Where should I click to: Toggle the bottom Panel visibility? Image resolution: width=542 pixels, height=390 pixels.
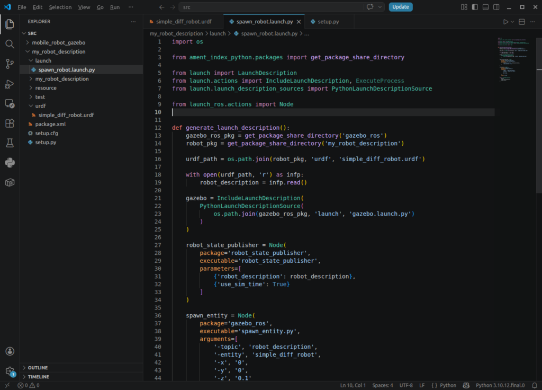486,7
